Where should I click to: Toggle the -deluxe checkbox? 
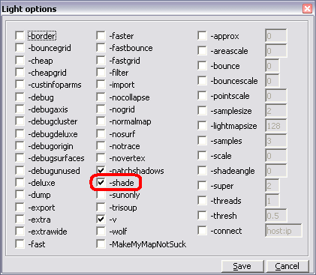20,183
